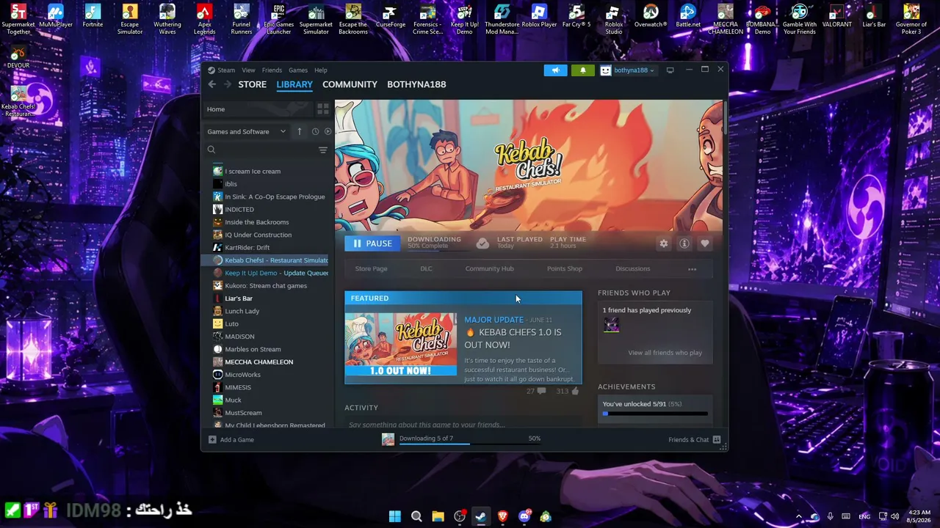Image resolution: width=940 pixels, height=528 pixels.
Task: Open the Help menu
Action: coord(321,70)
